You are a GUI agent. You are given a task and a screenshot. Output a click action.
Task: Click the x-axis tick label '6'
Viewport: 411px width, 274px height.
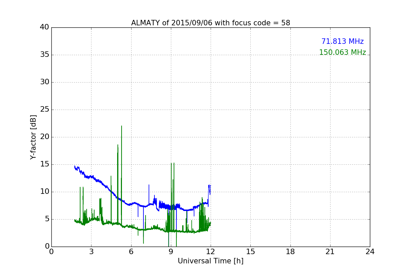click(x=131, y=252)
